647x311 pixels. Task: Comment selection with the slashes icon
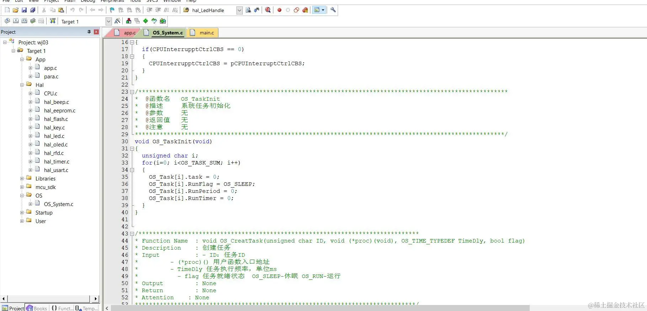tap(166, 10)
